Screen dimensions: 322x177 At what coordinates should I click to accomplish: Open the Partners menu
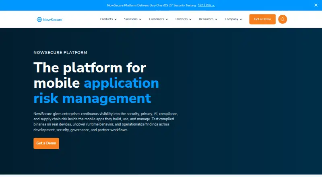pyautogui.click(x=184, y=19)
